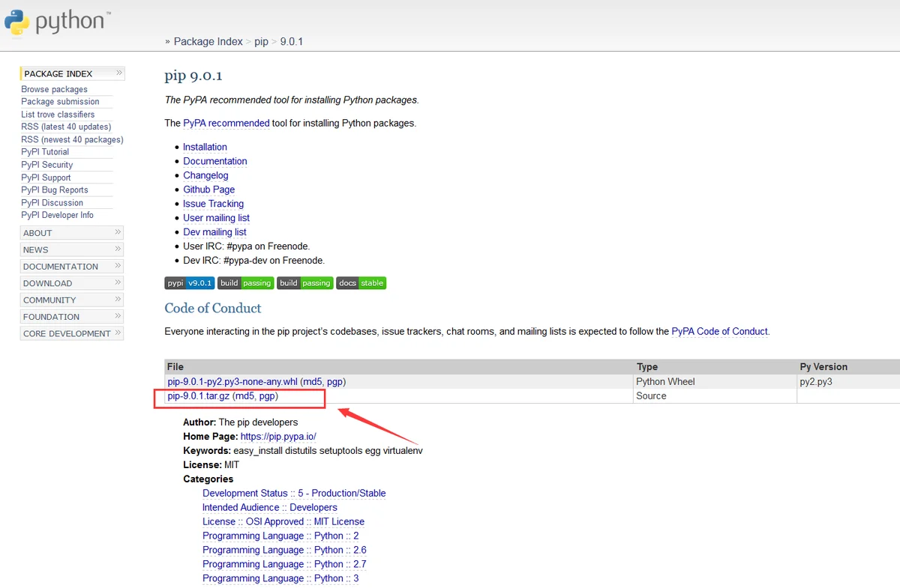The height and width of the screenshot is (588, 900).
Task: Click the 'Code of Conduct' heading
Action: [x=213, y=308]
